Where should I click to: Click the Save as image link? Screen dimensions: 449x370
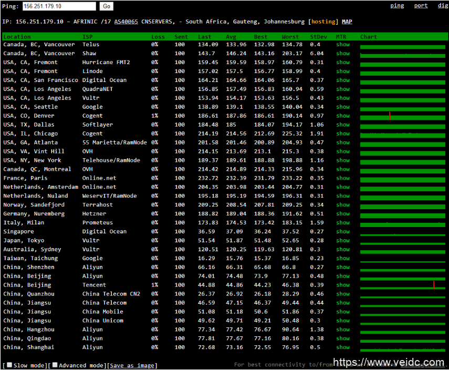pos(132,365)
